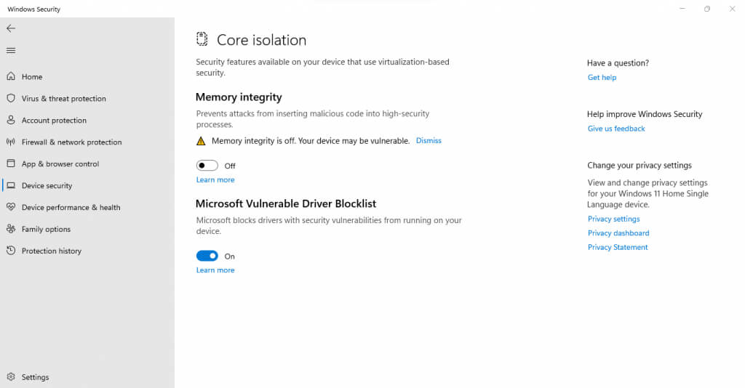Select the Virus & threat protection shield icon
The width and height of the screenshot is (745, 388).
pyautogui.click(x=11, y=98)
